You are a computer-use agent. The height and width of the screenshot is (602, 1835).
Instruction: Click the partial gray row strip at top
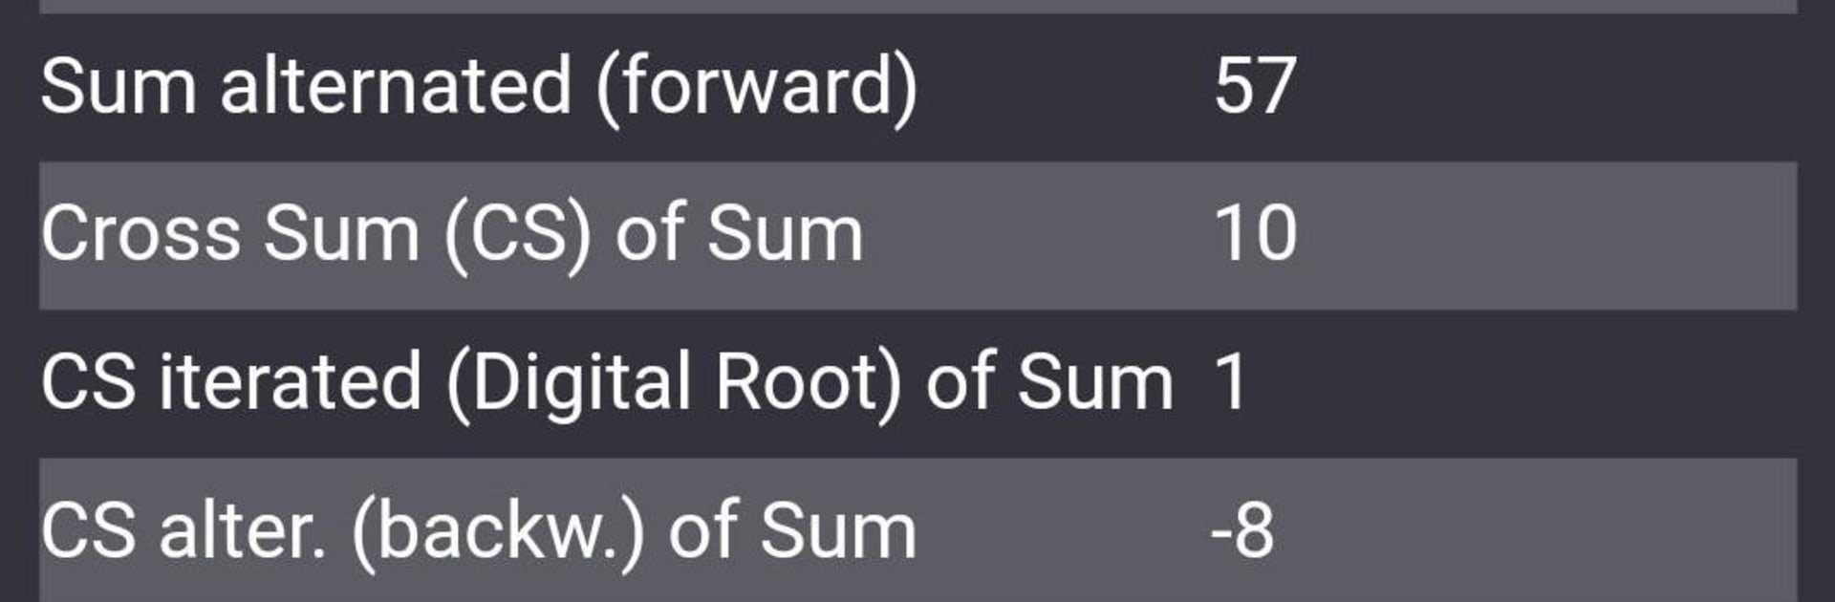(x=917, y=6)
